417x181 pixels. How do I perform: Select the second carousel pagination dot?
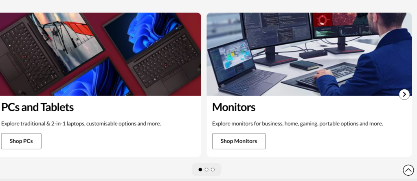point(206,170)
